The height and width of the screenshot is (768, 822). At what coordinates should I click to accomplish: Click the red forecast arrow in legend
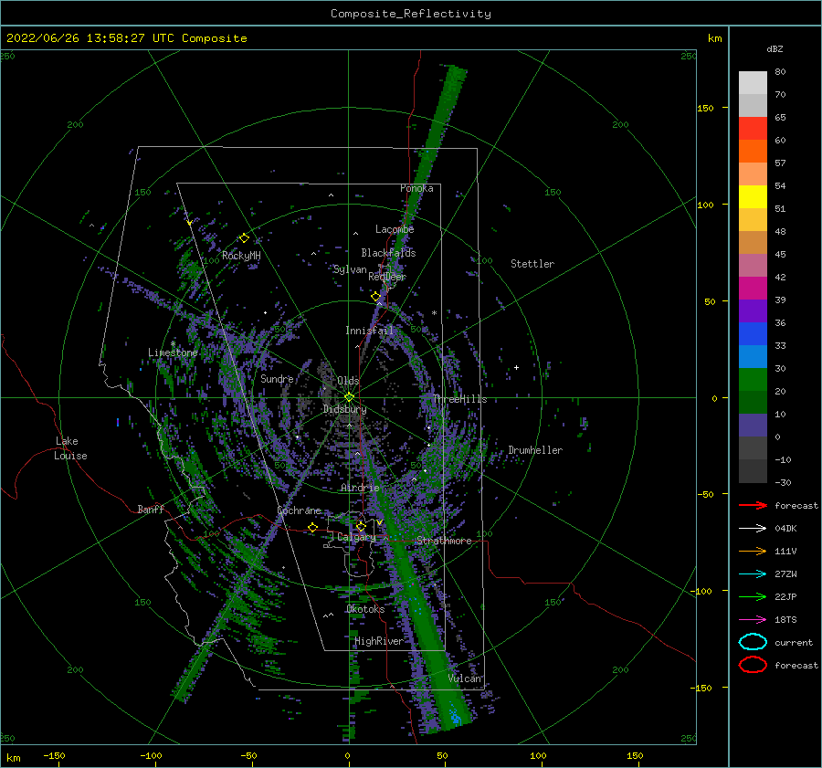tap(753, 505)
